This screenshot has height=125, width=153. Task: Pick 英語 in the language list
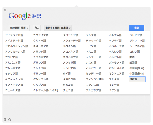[x=132, y=57]
